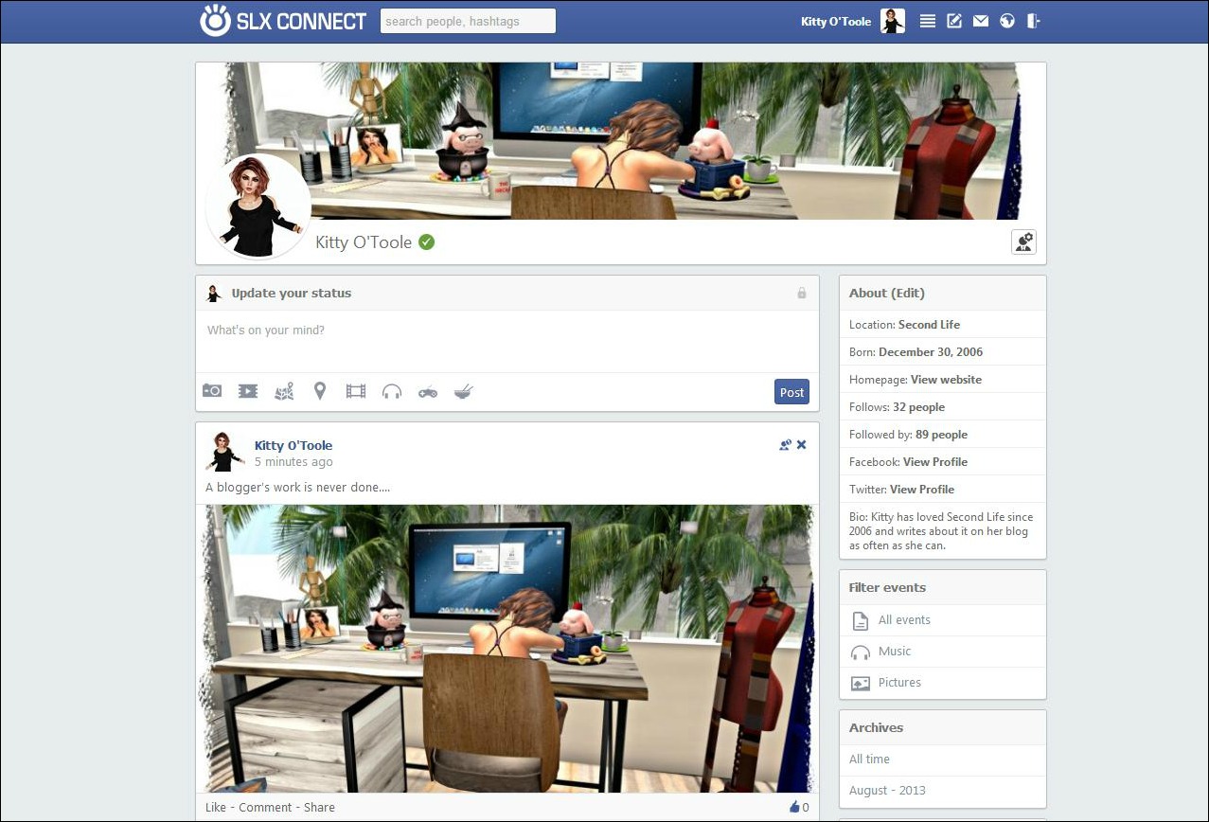Image resolution: width=1209 pixels, height=822 pixels.
Task: Open the profile settings gear button on cover
Action: pos(1023,242)
